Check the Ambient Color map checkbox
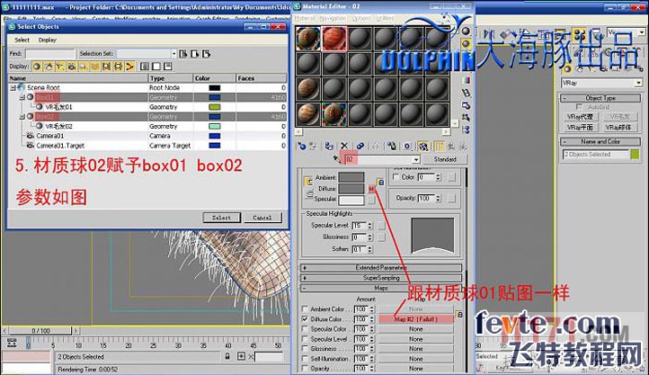This screenshot has width=649, height=375. [306, 308]
